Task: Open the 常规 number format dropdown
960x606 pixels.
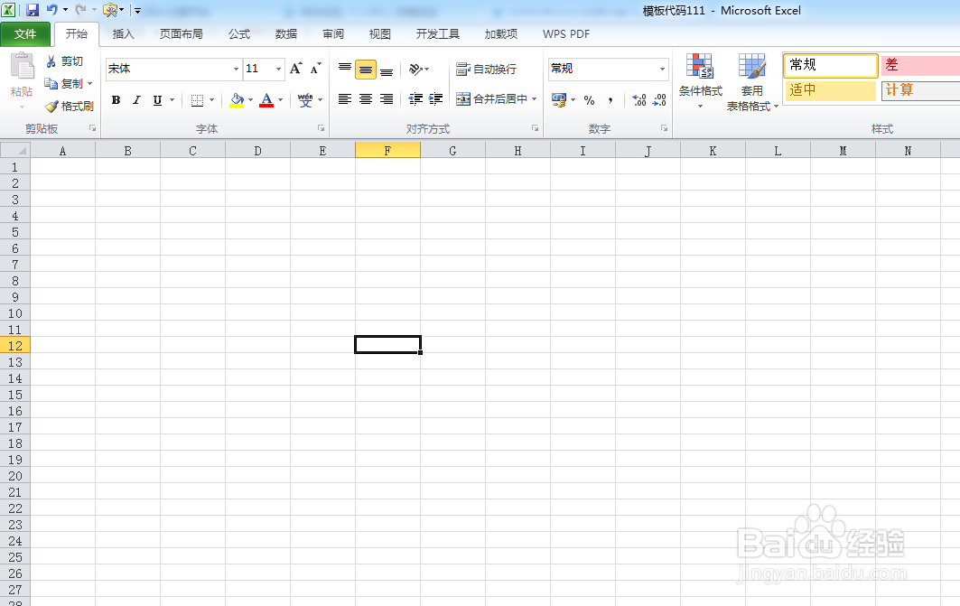Action: 662,69
